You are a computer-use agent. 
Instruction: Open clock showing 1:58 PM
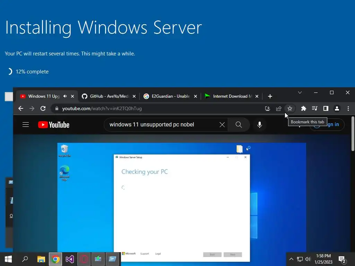(x=323, y=259)
